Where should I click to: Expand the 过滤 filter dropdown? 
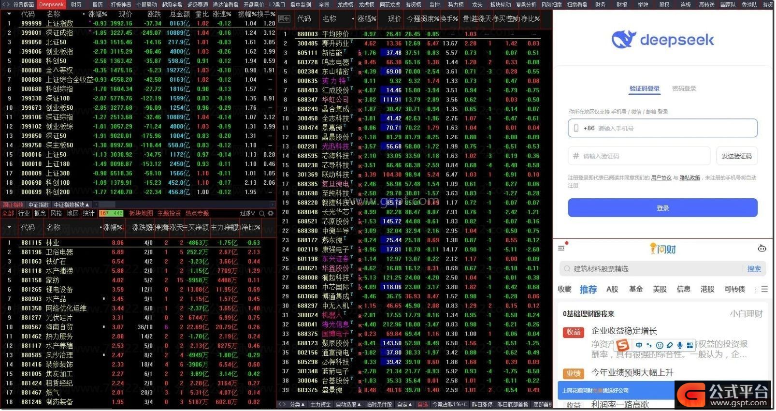pyautogui.click(x=247, y=213)
